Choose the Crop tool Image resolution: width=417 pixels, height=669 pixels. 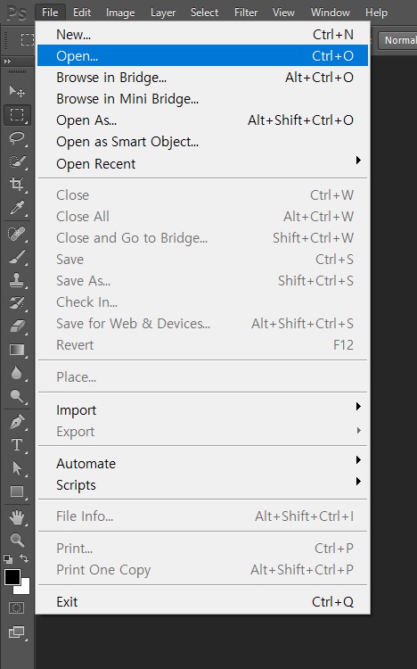tap(17, 184)
